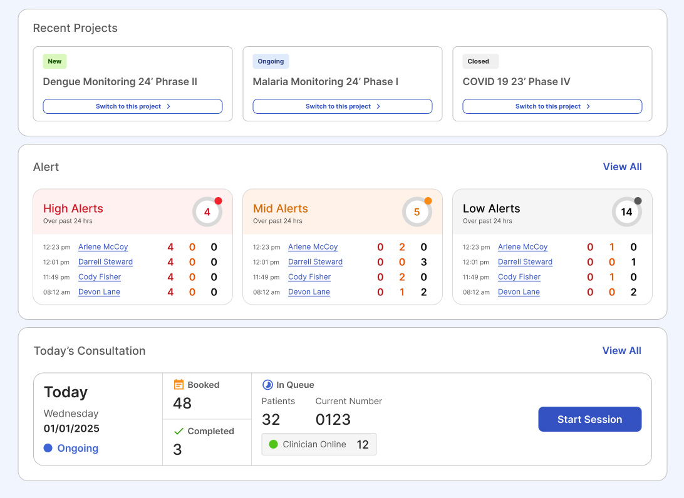Click the In Queue clock icon

click(x=267, y=385)
